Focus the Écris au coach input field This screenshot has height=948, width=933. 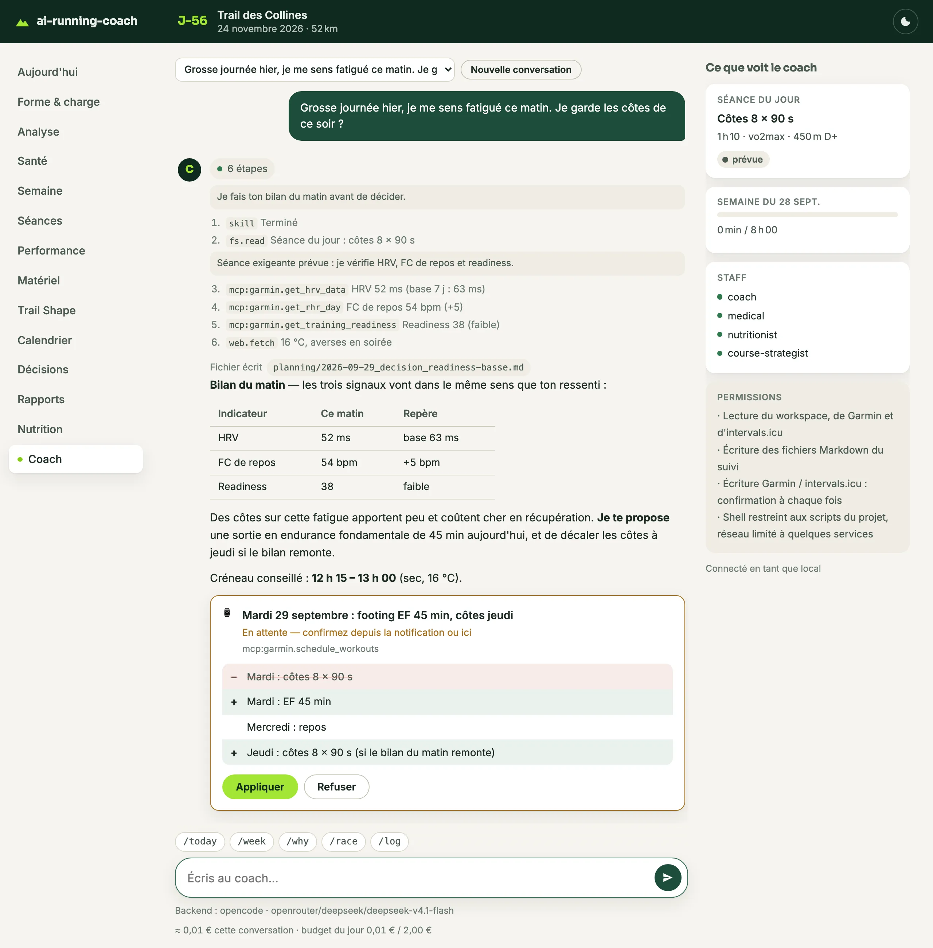417,877
